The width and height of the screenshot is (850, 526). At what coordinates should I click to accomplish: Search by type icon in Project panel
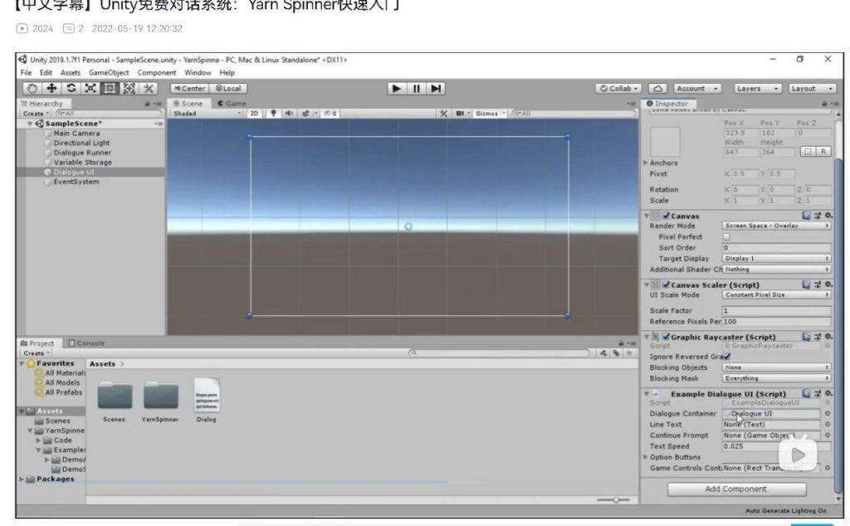[x=603, y=353]
